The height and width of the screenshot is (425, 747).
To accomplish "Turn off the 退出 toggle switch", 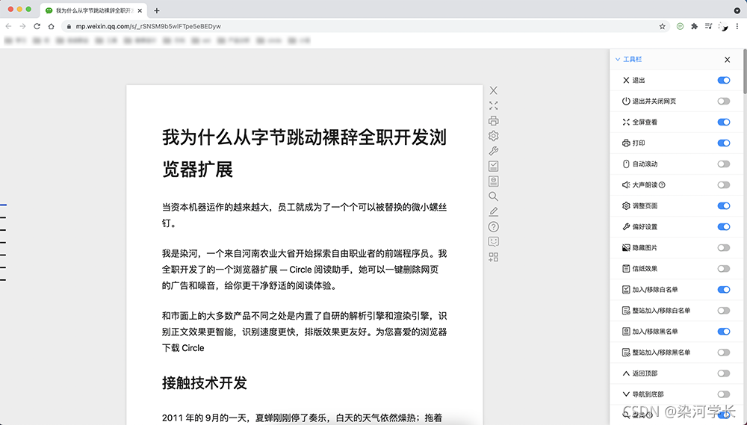I will pos(724,80).
